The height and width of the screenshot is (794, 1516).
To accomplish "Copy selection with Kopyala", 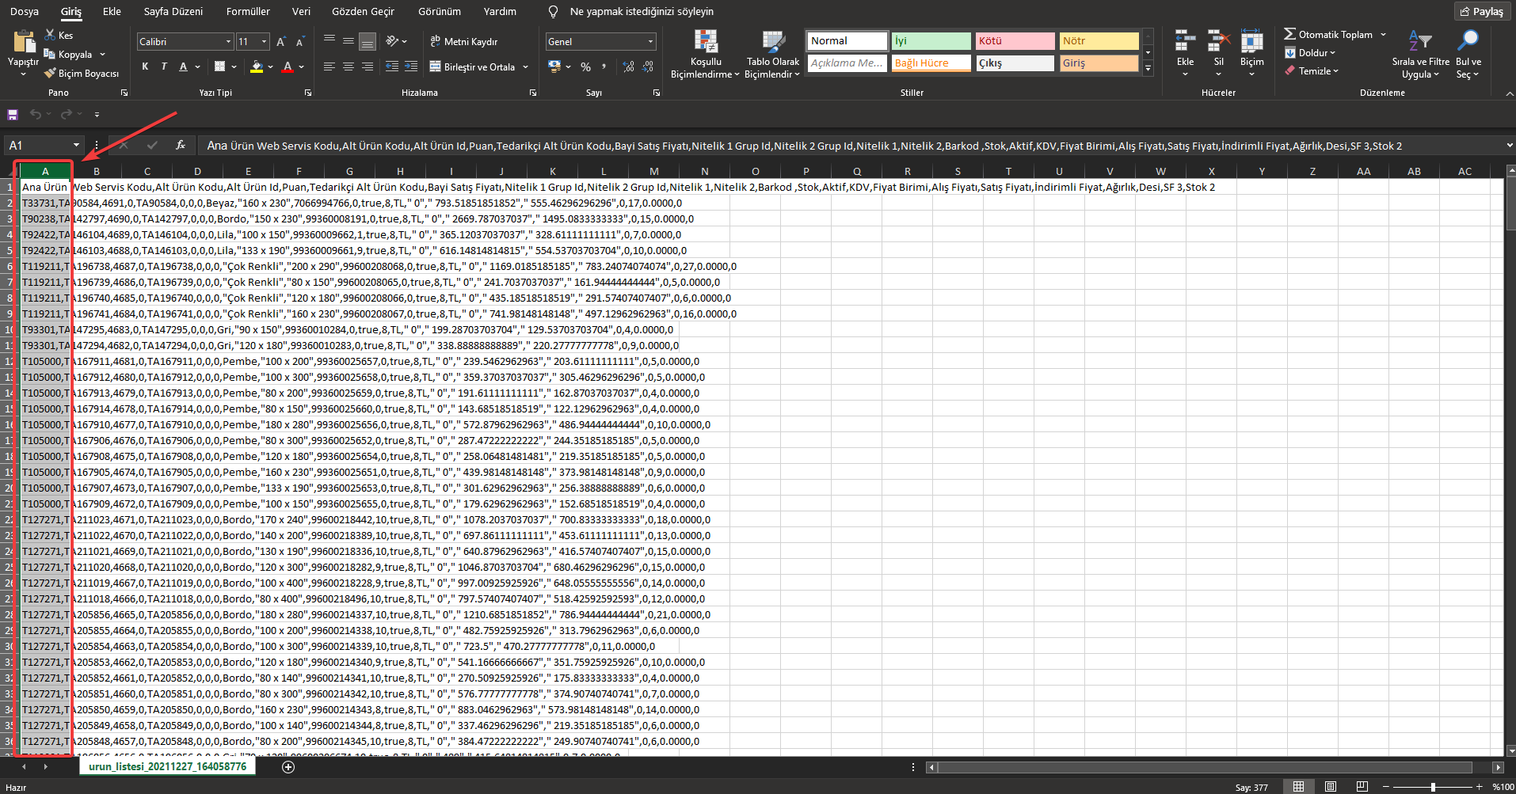I will (67, 54).
